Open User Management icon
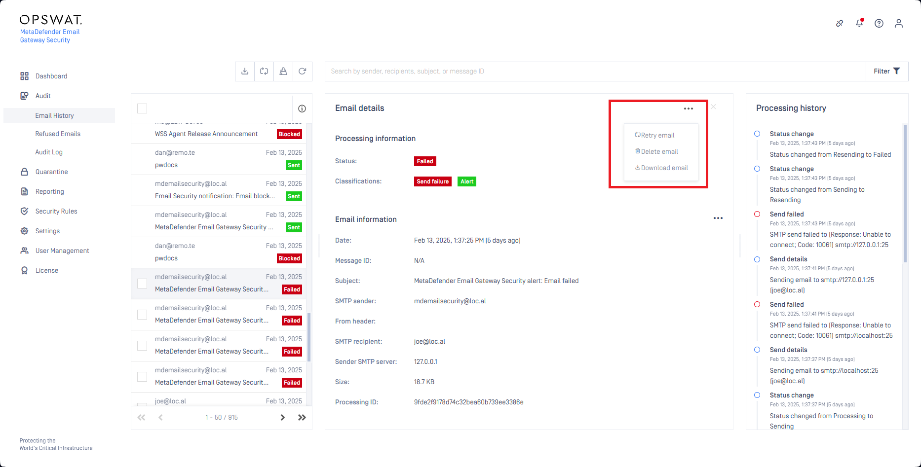Image resolution: width=921 pixels, height=467 pixels. pyautogui.click(x=24, y=251)
